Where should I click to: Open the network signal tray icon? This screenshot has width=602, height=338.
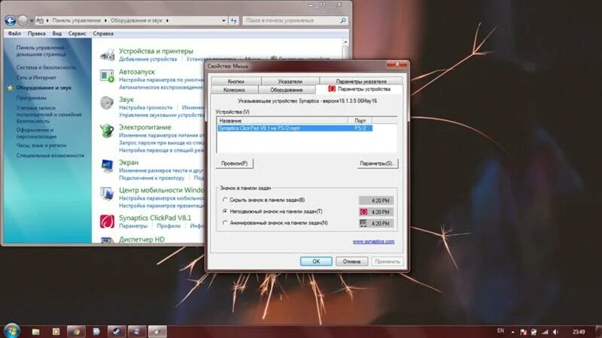tap(545, 332)
